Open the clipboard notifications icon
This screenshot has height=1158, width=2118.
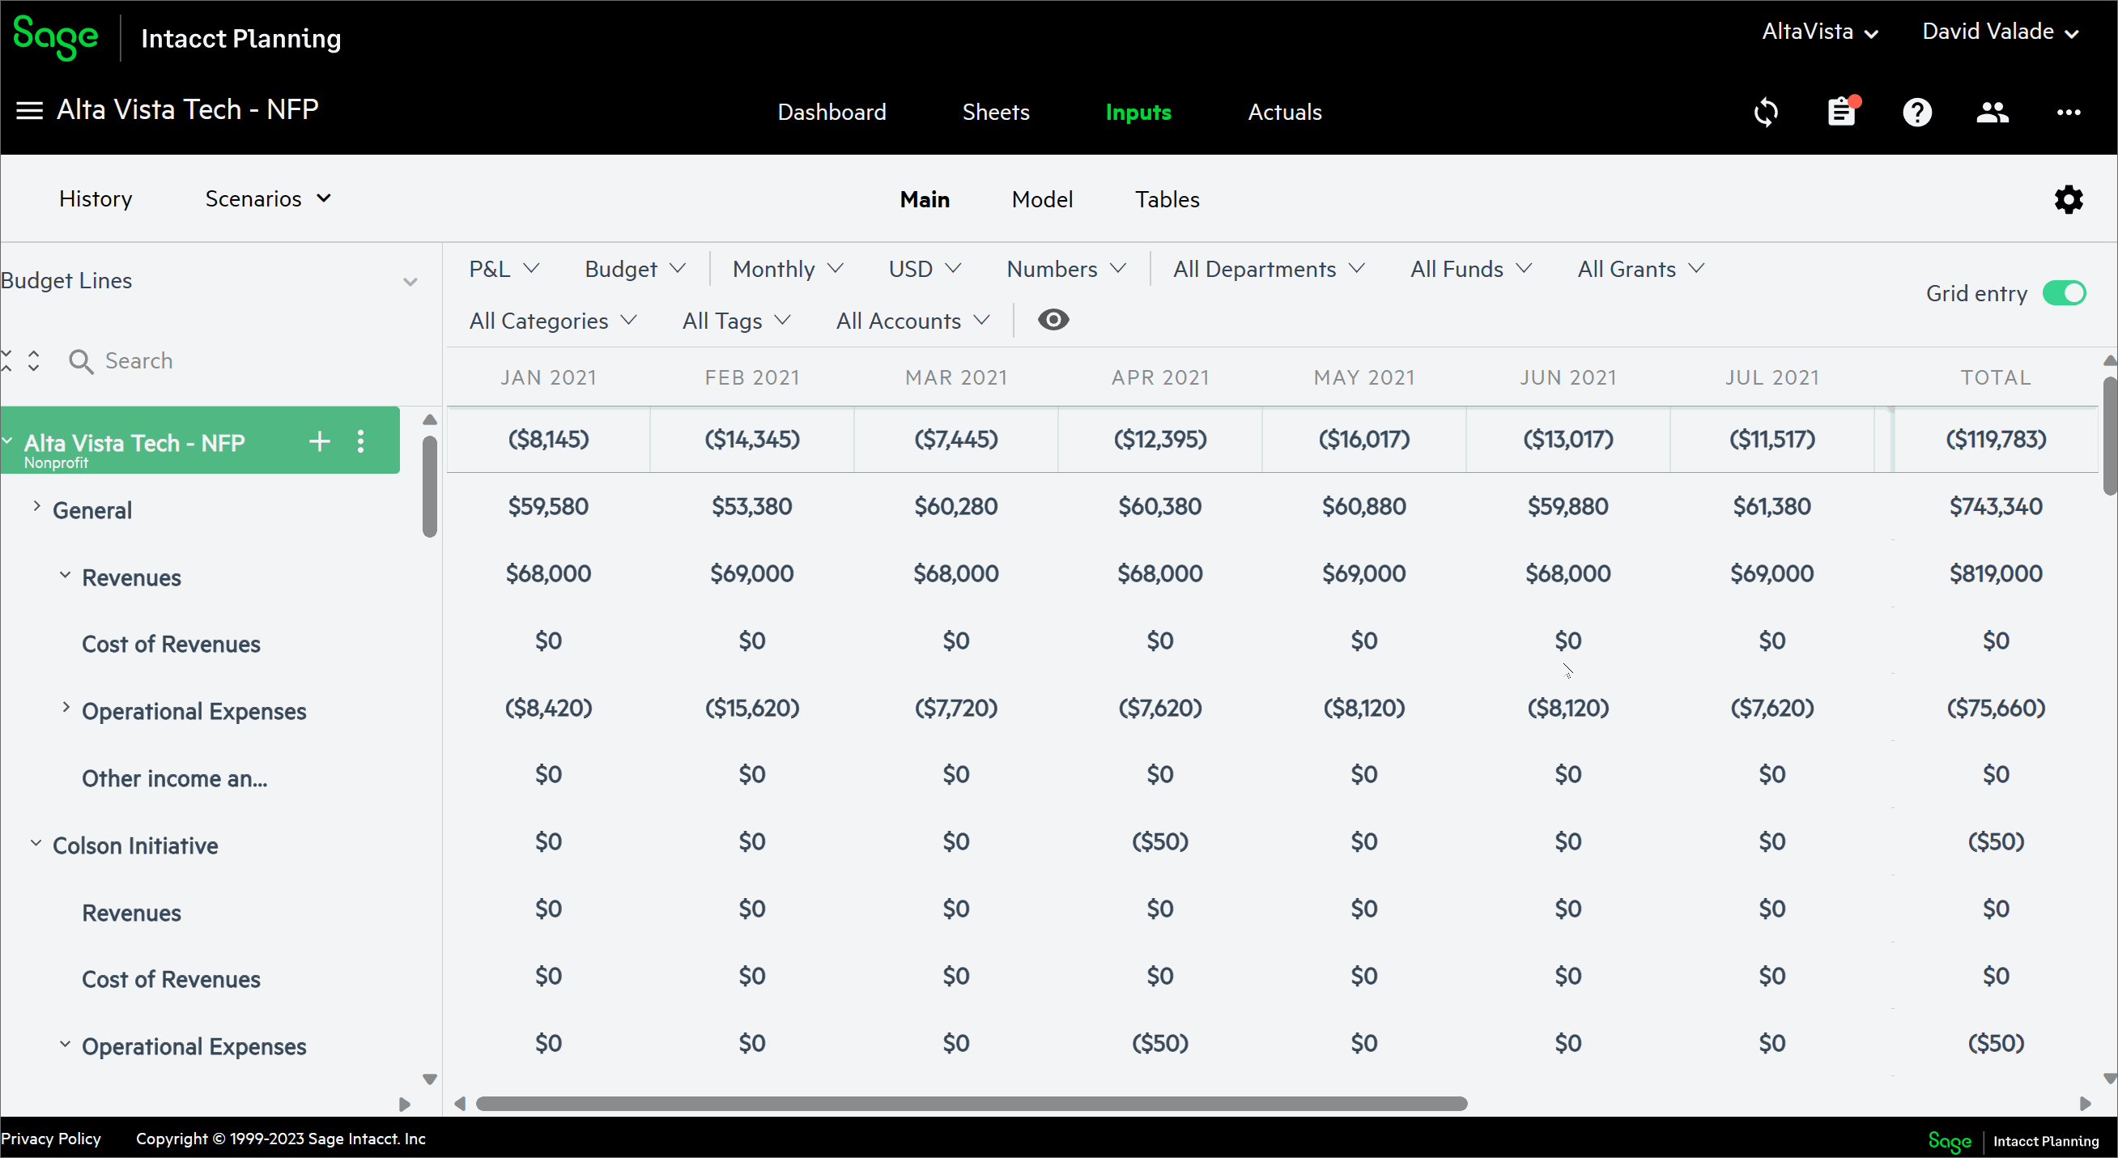coord(1842,112)
